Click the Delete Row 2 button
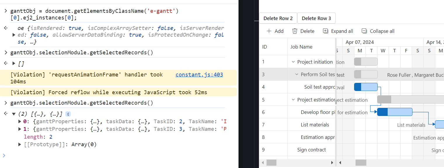This screenshot has width=444, height=168. [x=278, y=18]
